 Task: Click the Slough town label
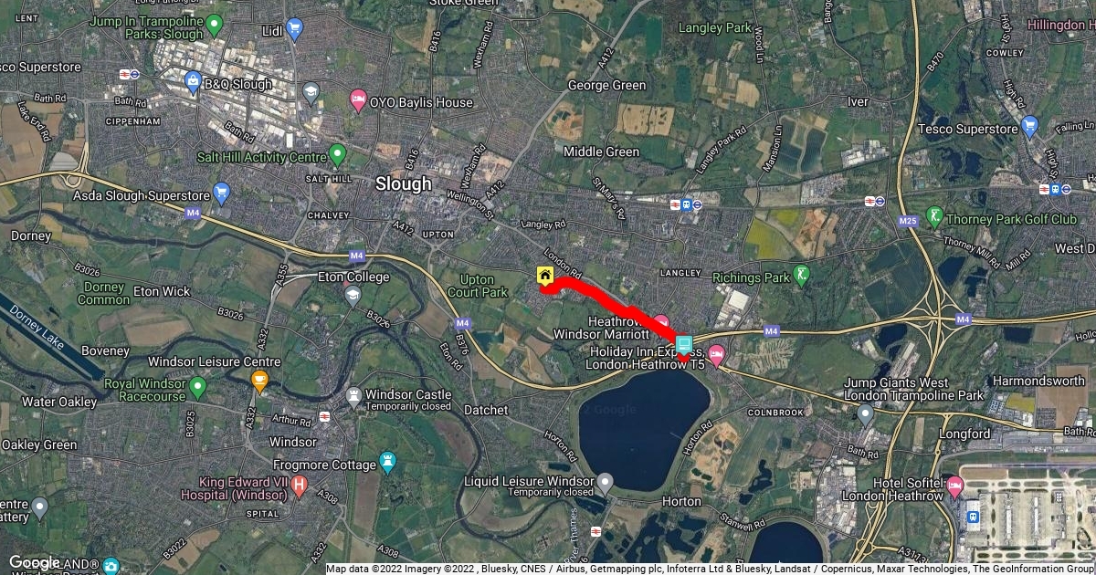[x=403, y=184]
